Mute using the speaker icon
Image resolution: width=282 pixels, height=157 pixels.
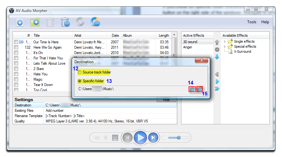tap(163, 138)
